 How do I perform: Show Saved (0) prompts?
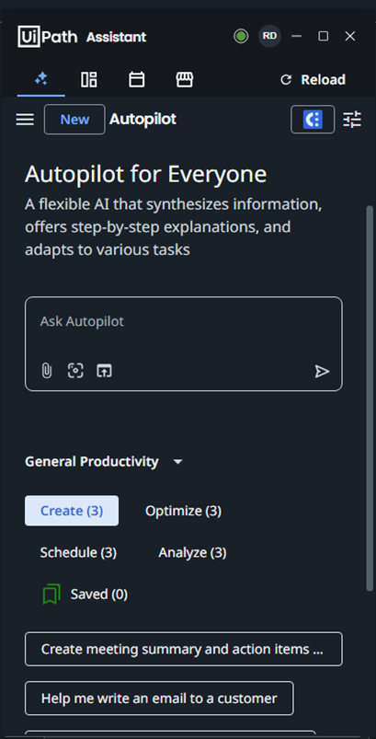tap(85, 595)
